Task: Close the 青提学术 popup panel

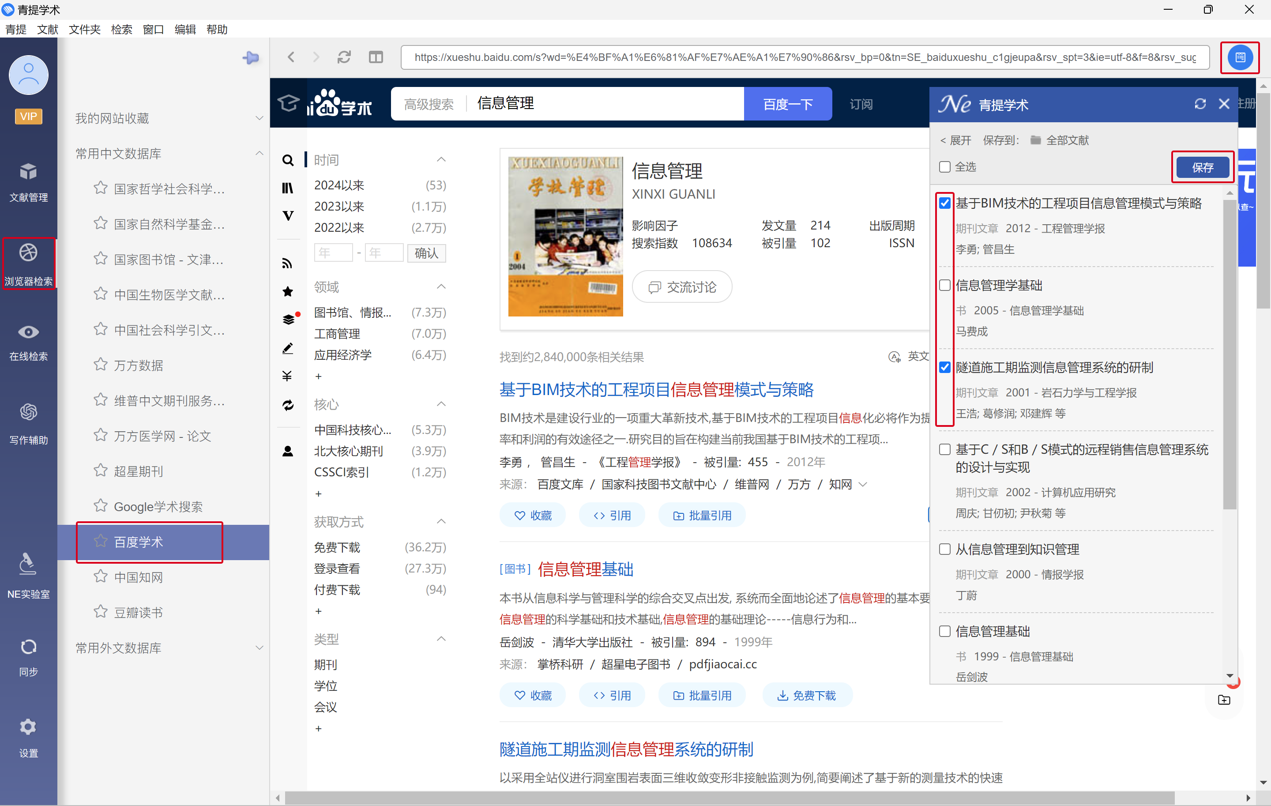Action: point(1223,104)
